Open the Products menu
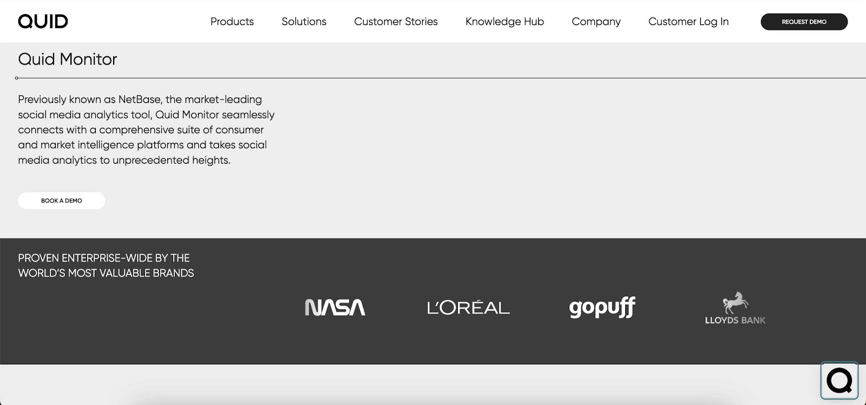This screenshot has width=866, height=405. point(232,22)
